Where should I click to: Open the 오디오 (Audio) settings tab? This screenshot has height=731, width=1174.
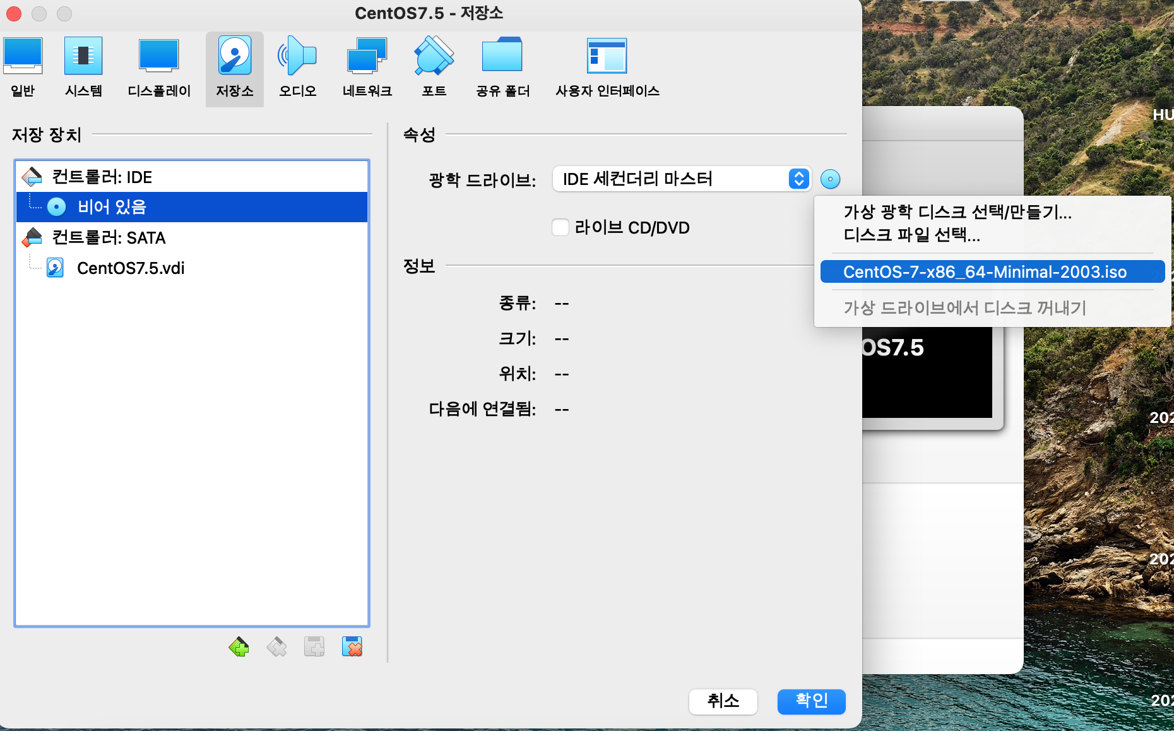point(297,68)
